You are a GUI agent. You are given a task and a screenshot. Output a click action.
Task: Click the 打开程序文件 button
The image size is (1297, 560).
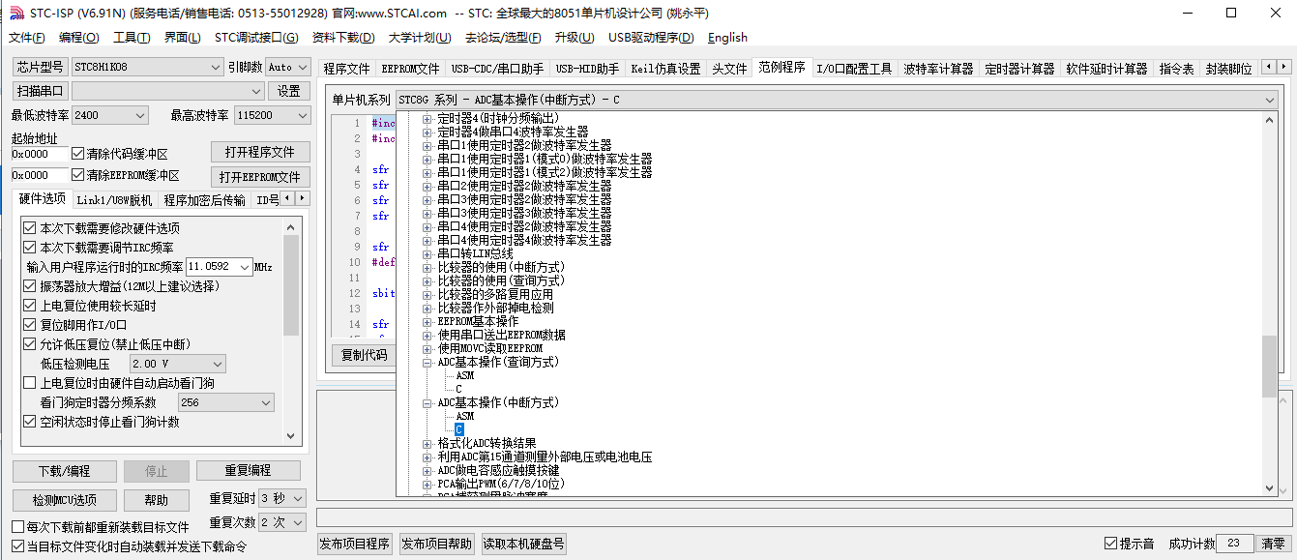tap(260, 153)
